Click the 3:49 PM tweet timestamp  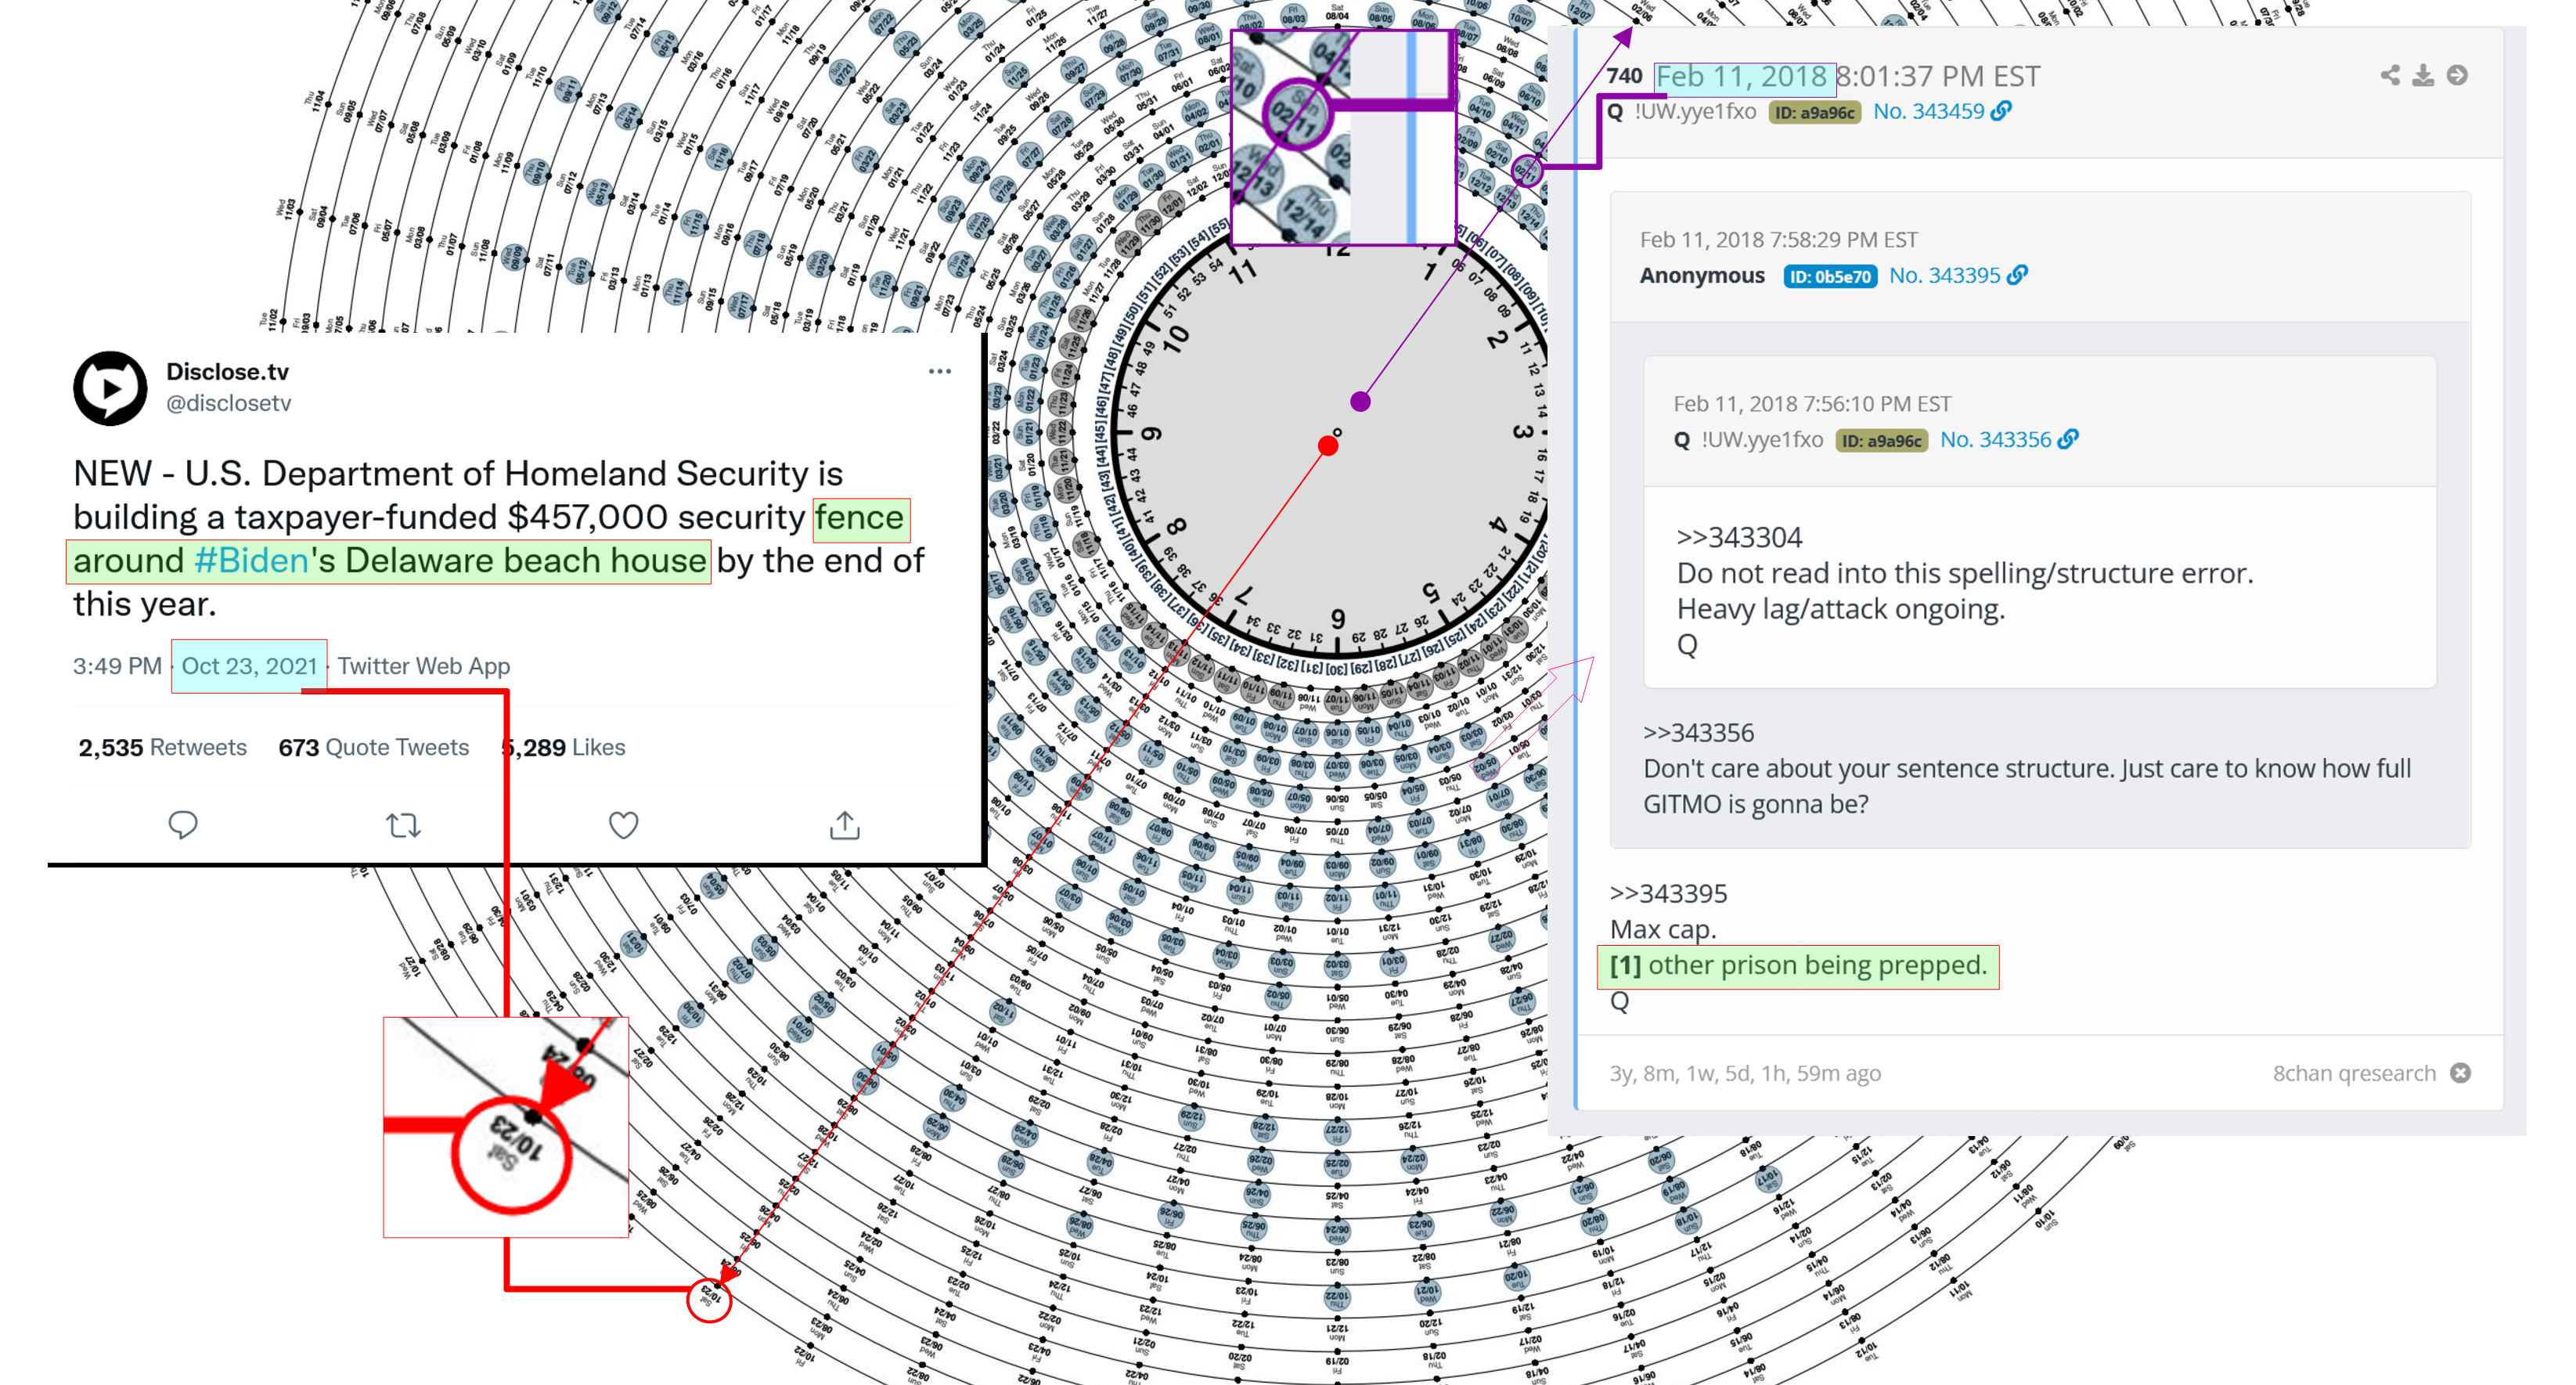pos(117,666)
